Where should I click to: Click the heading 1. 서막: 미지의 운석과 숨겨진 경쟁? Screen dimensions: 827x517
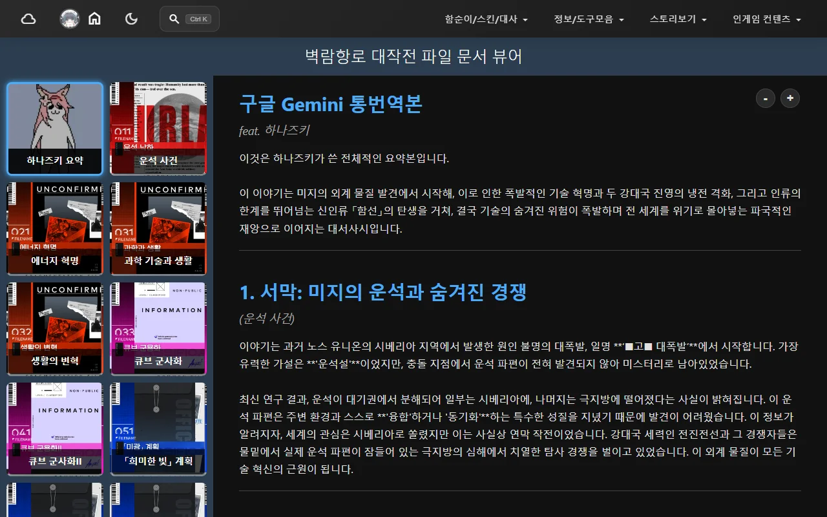tap(383, 292)
